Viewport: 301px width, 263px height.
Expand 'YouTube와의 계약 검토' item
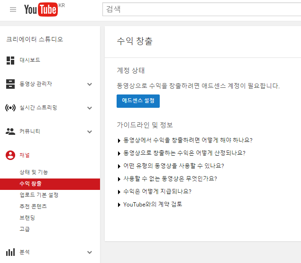[x=152, y=205]
